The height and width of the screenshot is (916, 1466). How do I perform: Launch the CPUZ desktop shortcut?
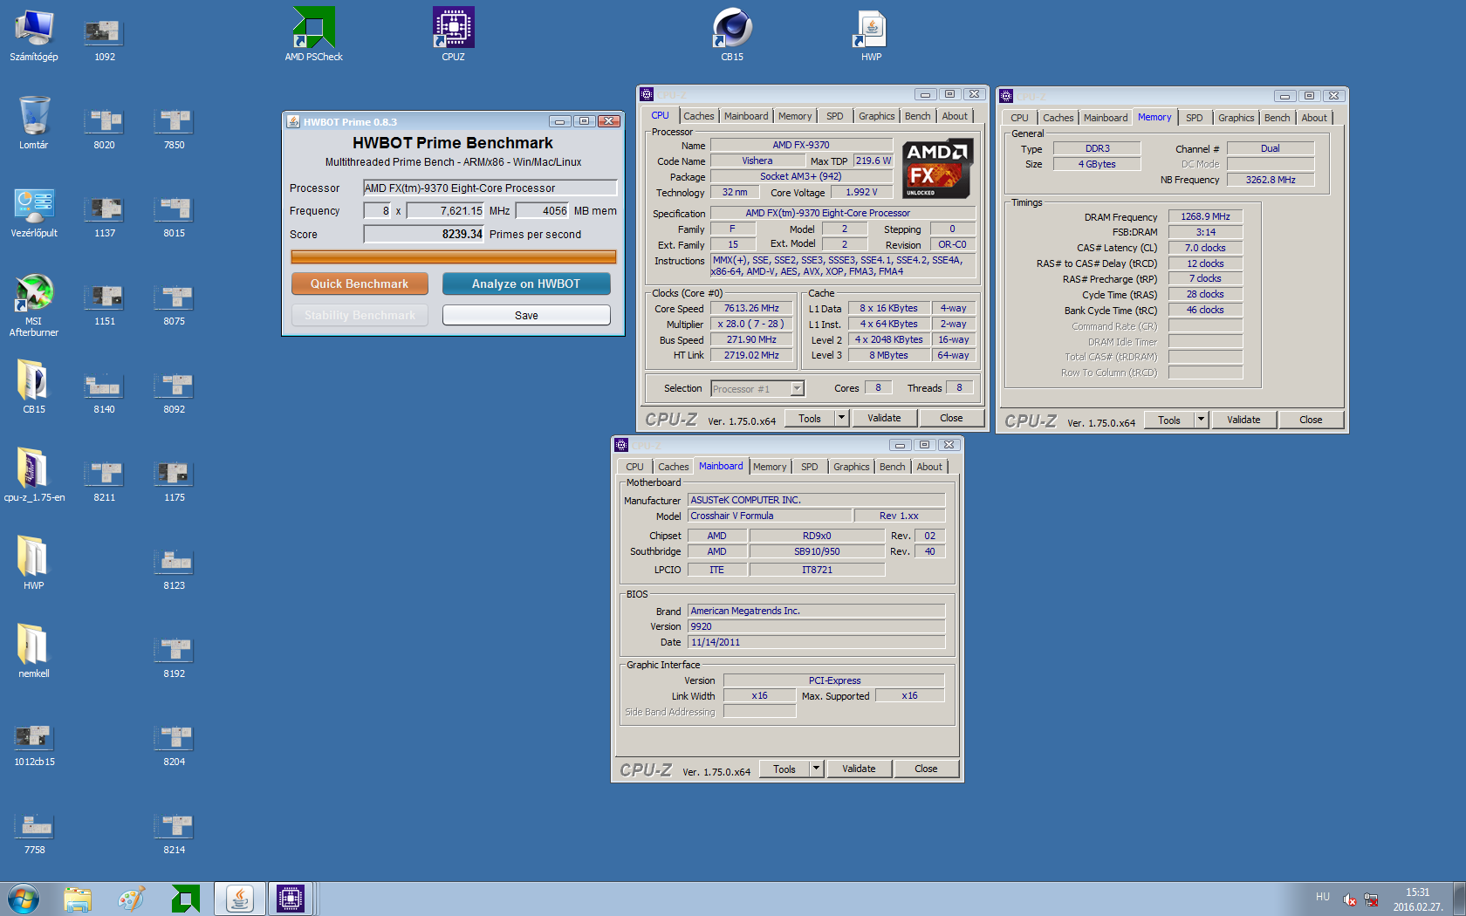pos(453,35)
